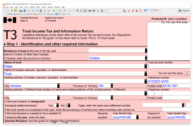Click the first red checkmark icon
This screenshot has height=127, width=193.
point(129,11)
